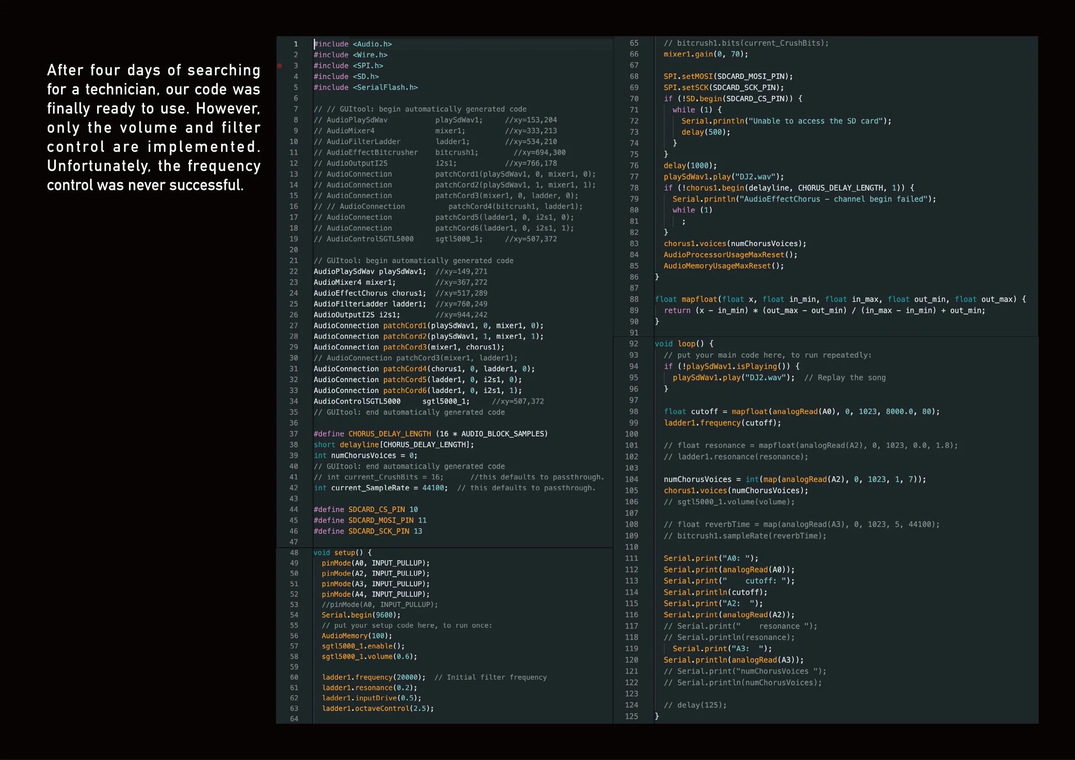Click the SDCARD_CS_PIN 10 define line

[365, 509]
